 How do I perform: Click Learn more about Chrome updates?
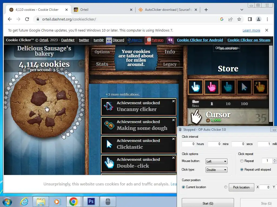[x=251, y=30]
